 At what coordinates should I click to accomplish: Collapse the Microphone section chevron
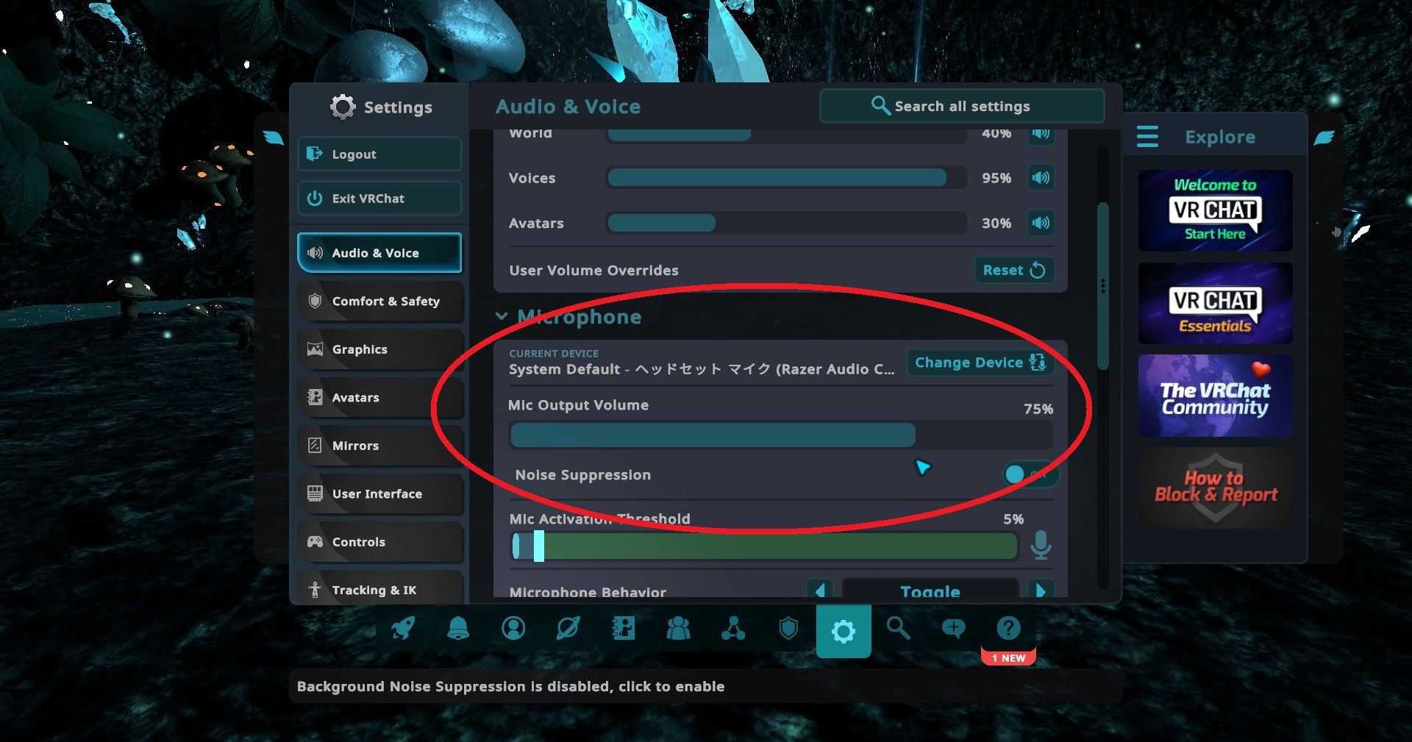pos(502,316)
